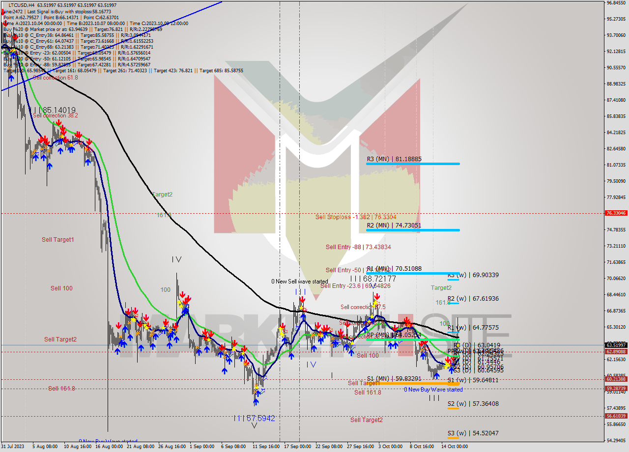Click the '6 Sep 08:00' time axis label
This screenshot has height=452, width=629.
[x=233, y=447]
